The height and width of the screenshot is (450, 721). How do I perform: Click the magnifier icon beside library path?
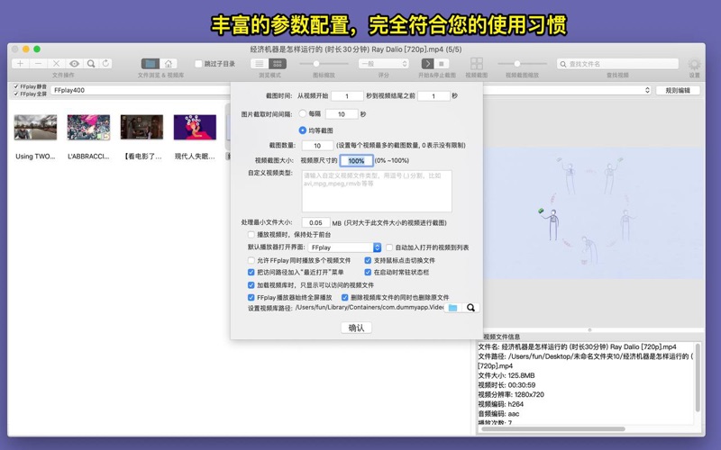[470, 308]
